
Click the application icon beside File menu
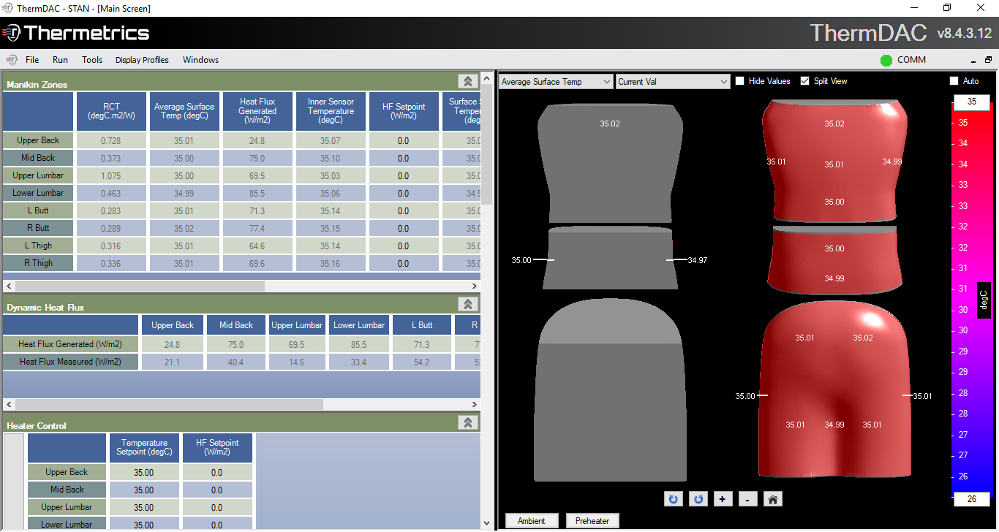pos(12,60)
